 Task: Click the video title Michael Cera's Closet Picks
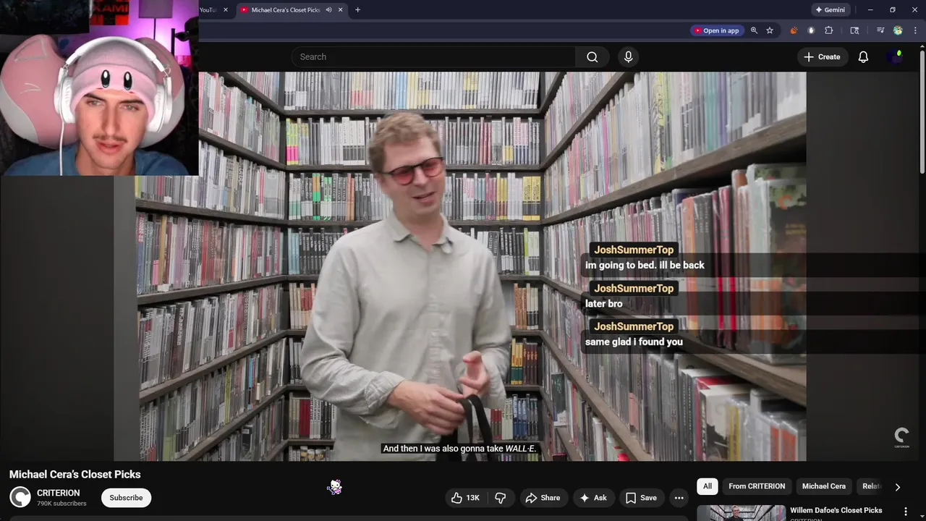pos(75,475)
